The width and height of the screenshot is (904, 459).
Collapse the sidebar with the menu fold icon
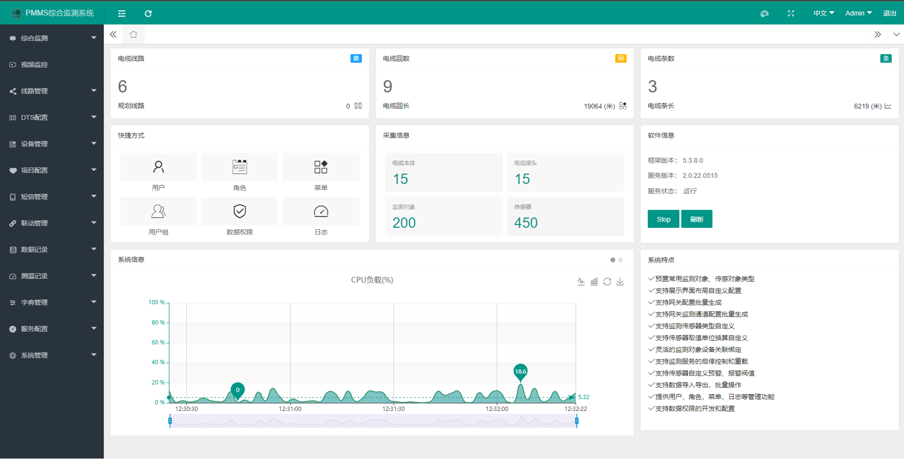click(122, 14)
